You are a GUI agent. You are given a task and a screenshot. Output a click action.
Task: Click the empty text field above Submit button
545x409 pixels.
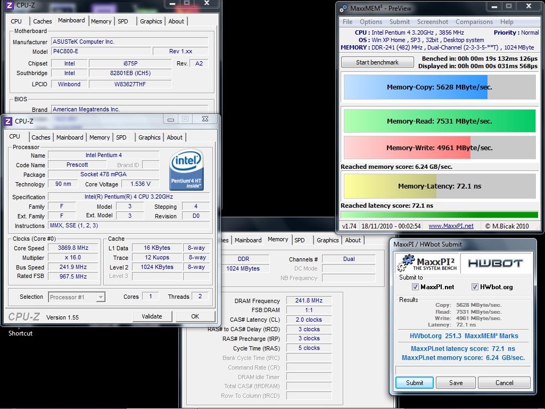(464, 370)
